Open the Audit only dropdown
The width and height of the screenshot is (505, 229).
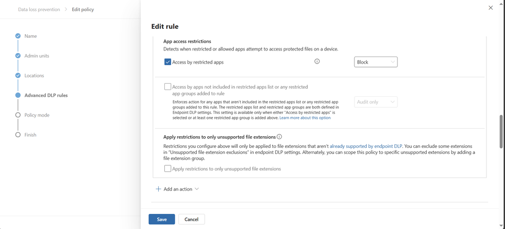click(x=376, y=102)
